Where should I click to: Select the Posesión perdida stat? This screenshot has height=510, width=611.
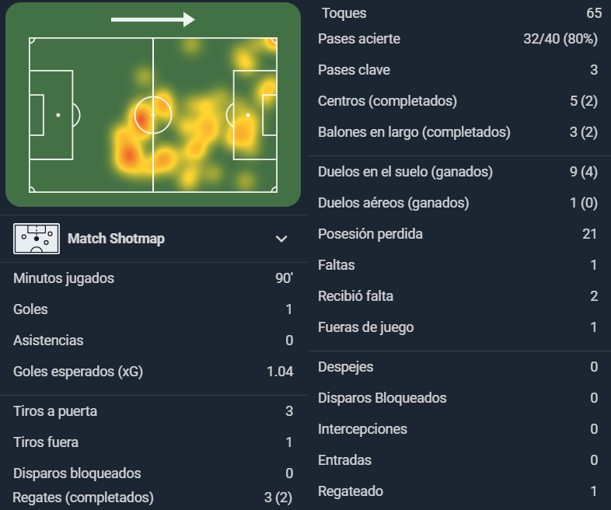coord(458,234)
